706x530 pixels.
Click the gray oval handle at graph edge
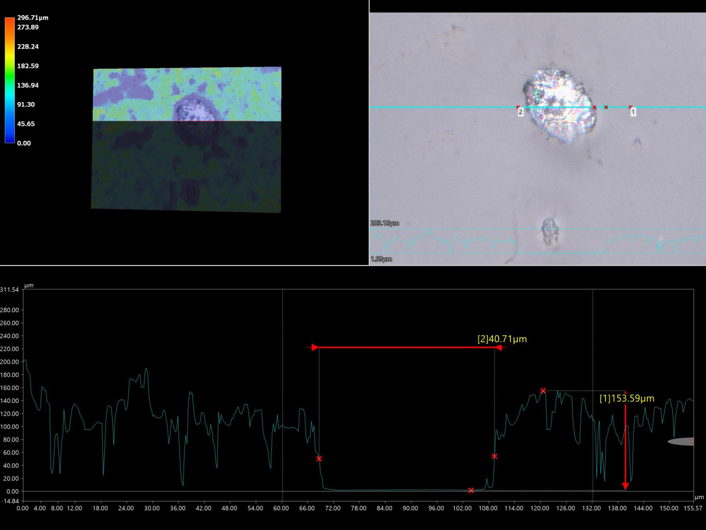tap(681, 442)
